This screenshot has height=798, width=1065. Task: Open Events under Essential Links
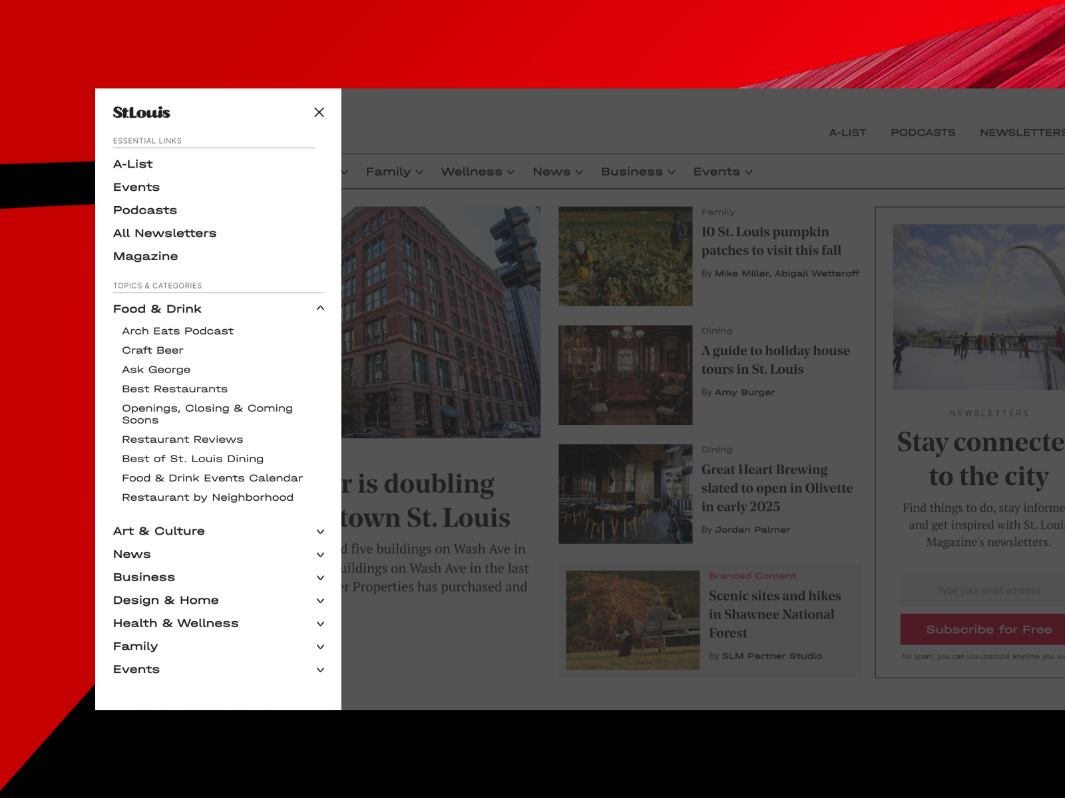point(136,188)
